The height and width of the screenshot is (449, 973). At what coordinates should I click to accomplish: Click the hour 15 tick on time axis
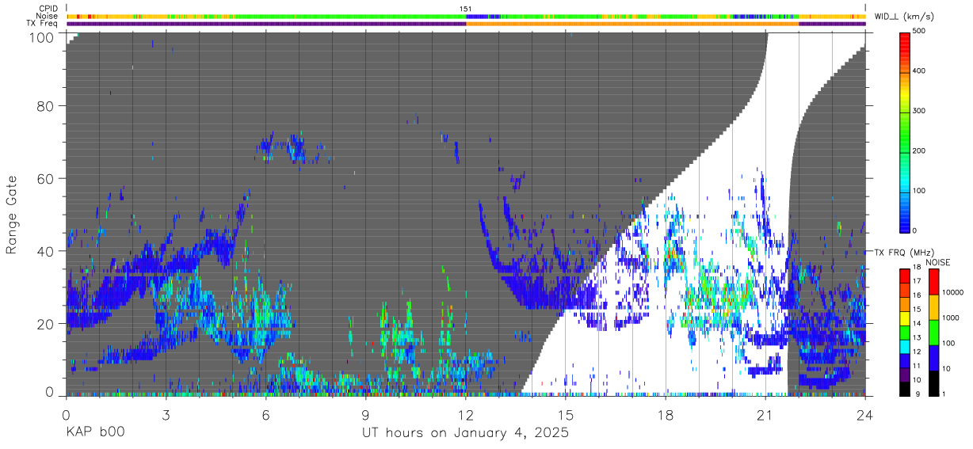[565, 415]
